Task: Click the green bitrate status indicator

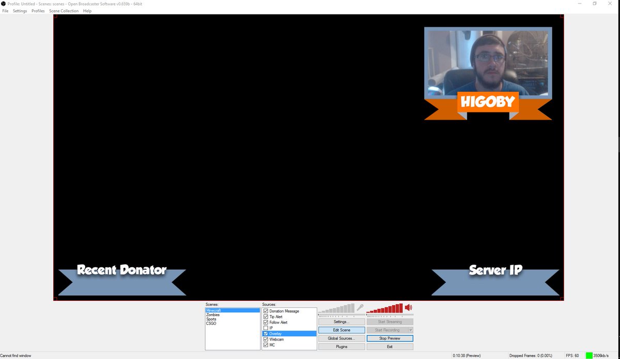Action: click(x=589, y=355)
